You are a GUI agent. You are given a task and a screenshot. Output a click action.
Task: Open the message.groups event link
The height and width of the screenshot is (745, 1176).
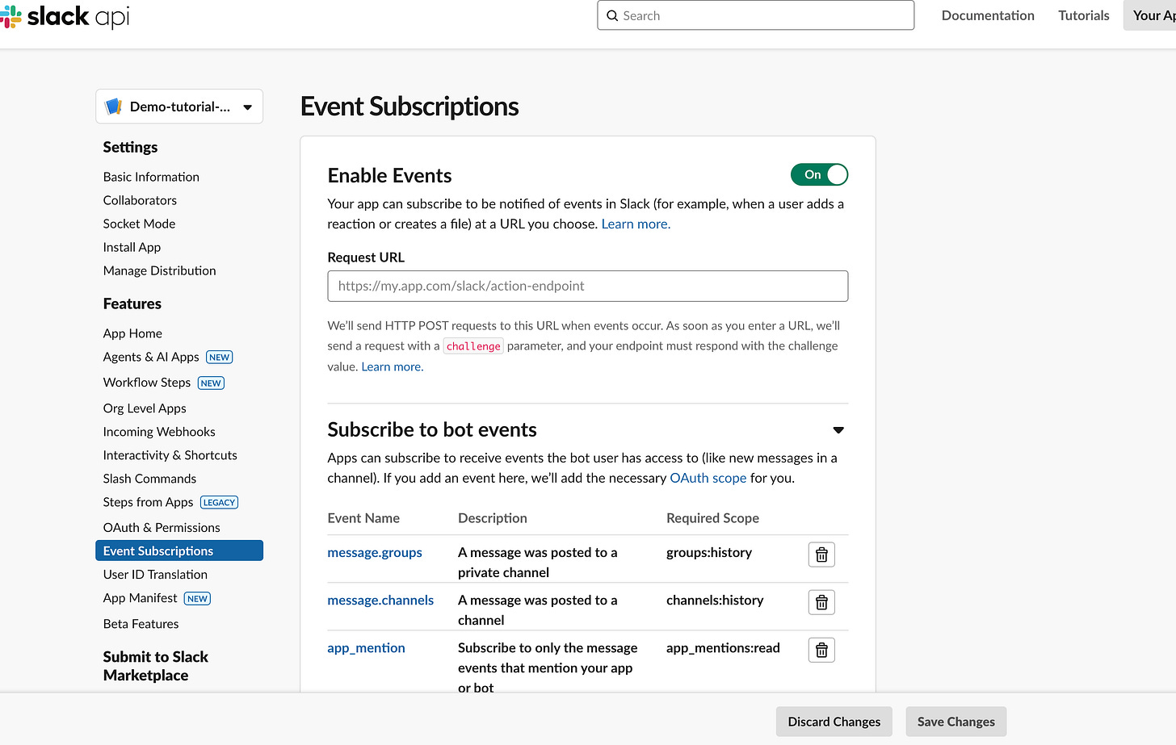click(x=375, y=552)
